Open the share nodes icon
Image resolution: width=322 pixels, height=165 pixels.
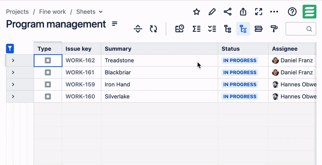(x=227, y=12)
